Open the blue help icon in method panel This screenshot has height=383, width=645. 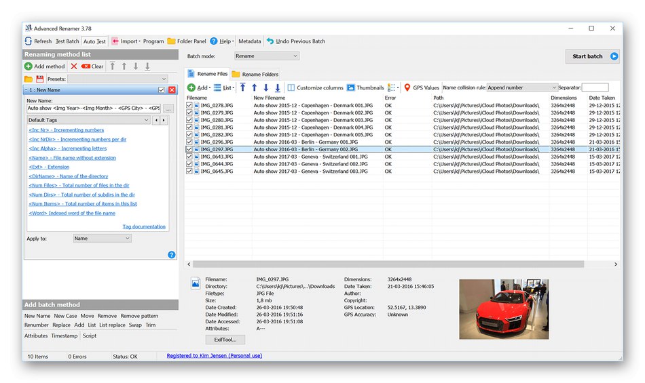[x=172, y=255]
